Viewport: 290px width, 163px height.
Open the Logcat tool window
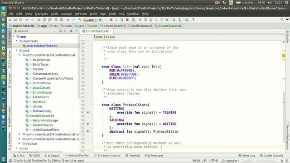click(x=52, y=156)
